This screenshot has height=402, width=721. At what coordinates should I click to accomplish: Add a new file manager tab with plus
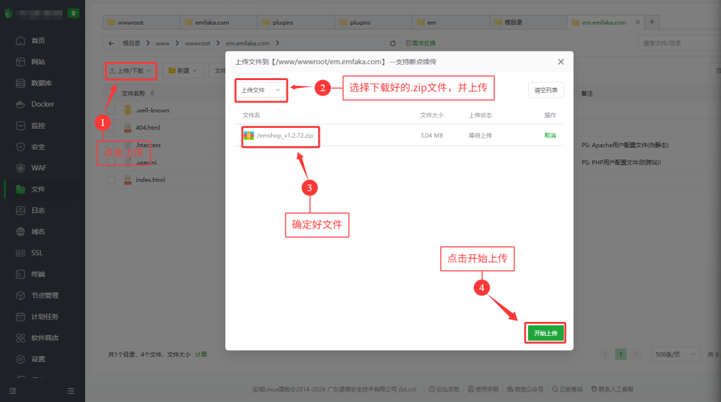tap(651, 22)
